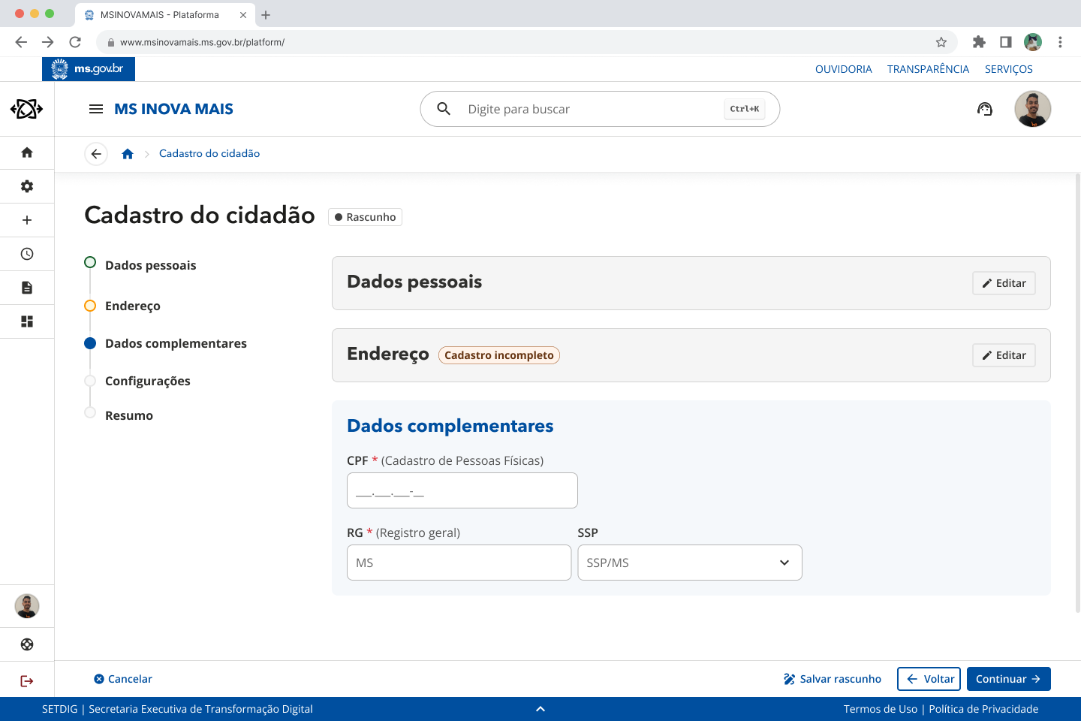Screen dimensions: 1081x721
Task: Go to the Configurações step
Action: [x=147, y=381]
